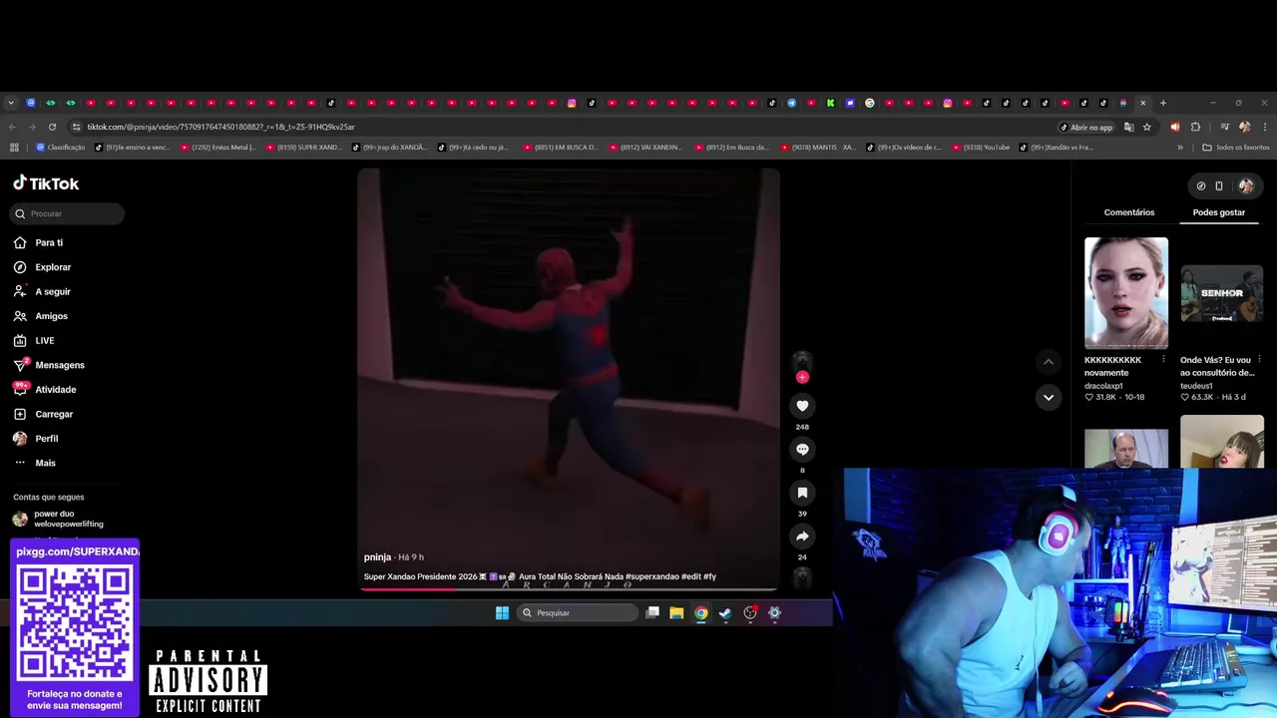Open Chrome's three-dot menu
1277x718 pixels.
pyautogui.click(x=1265, y=127)
